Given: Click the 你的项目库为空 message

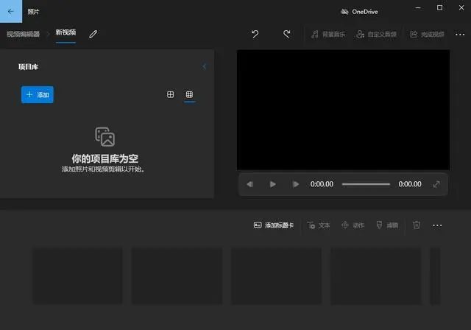Looking at the screenshot, I should pyautogui.click(x=105, y=158).
